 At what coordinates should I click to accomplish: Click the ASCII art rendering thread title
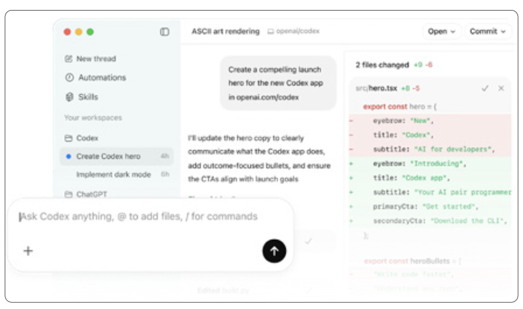[225, 31]
